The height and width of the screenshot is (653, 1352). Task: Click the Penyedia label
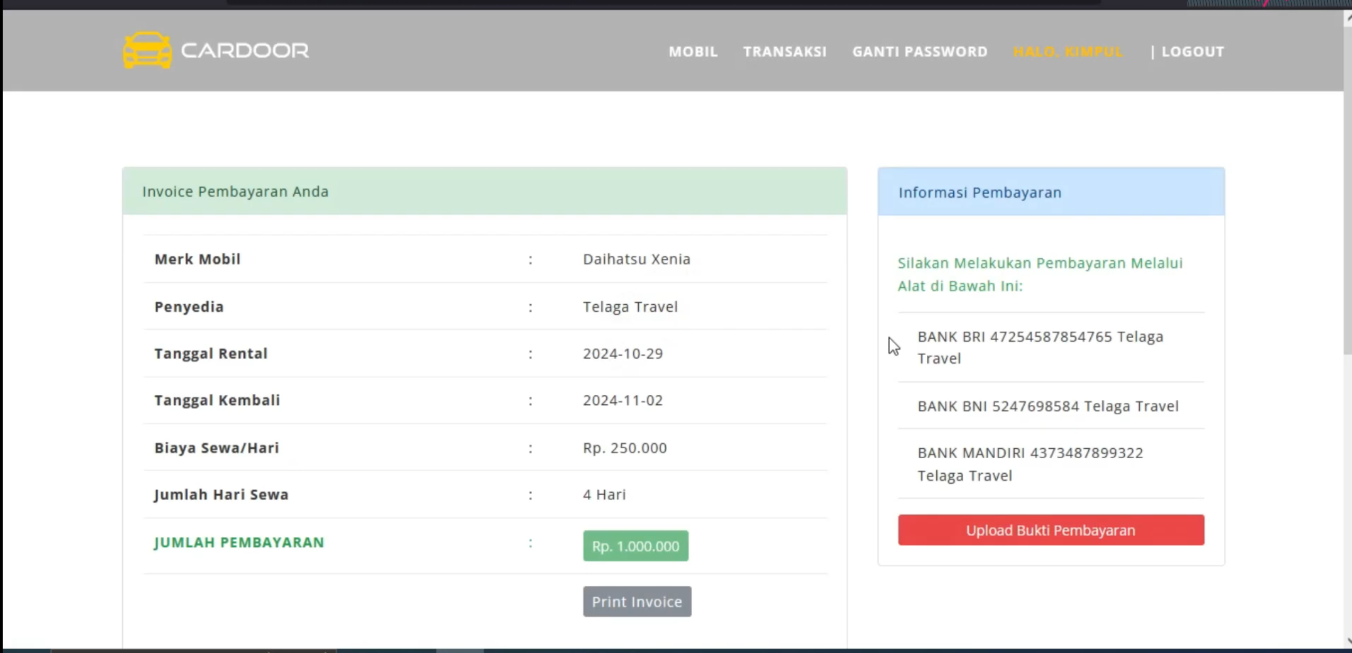click(189, 306)
